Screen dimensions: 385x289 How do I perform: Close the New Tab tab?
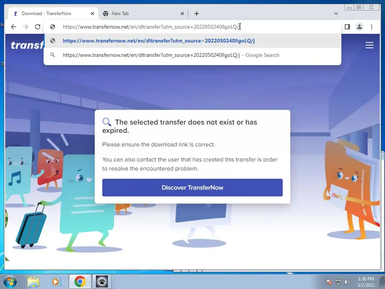point(182,14)
